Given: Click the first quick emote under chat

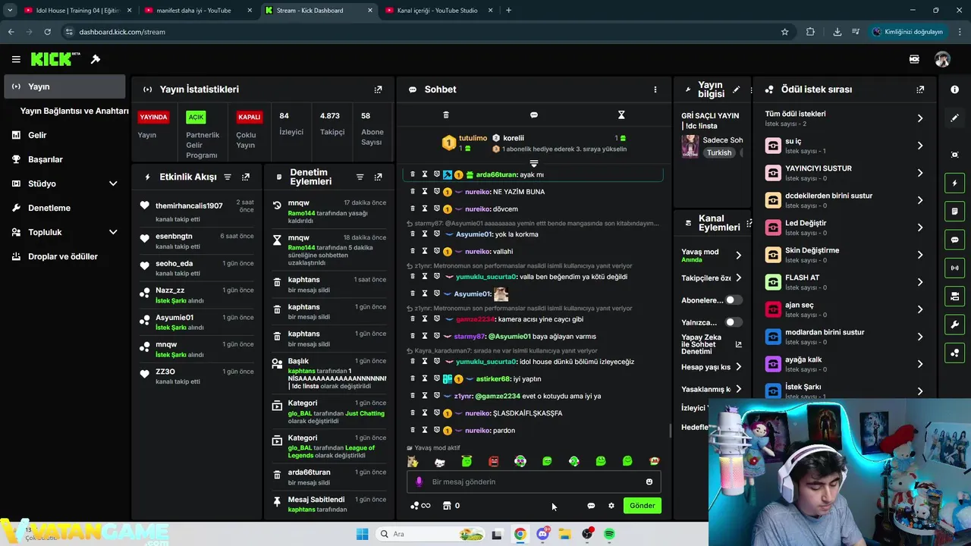Looking at the screenshot, I should (413, 461).
